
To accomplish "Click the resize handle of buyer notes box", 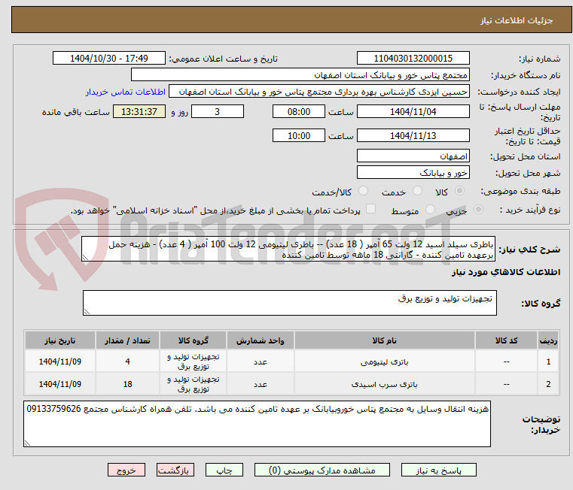I will point(27,443).
